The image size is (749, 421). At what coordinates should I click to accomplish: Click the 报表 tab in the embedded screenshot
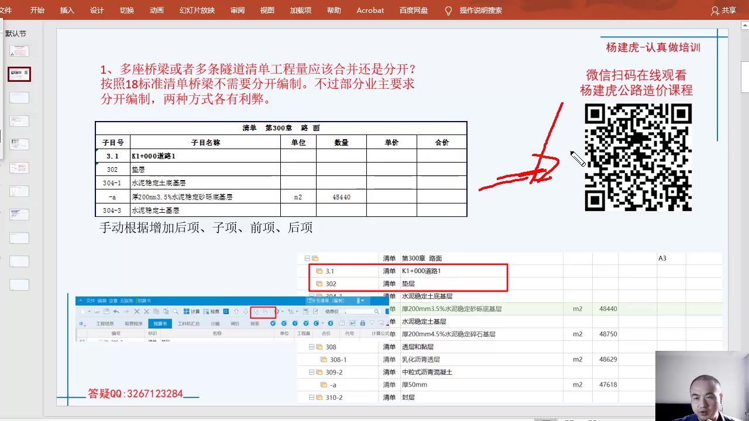point(255,323)
